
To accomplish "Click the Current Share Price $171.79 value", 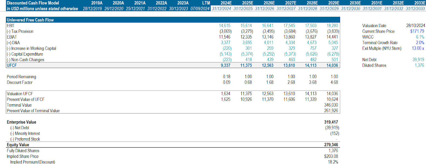I will 417,31.
